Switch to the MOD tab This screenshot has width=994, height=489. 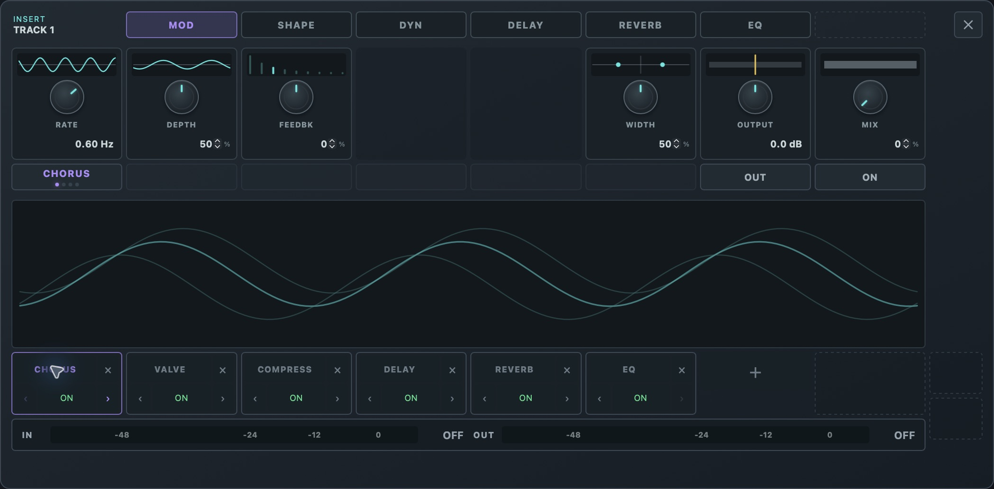181,25
